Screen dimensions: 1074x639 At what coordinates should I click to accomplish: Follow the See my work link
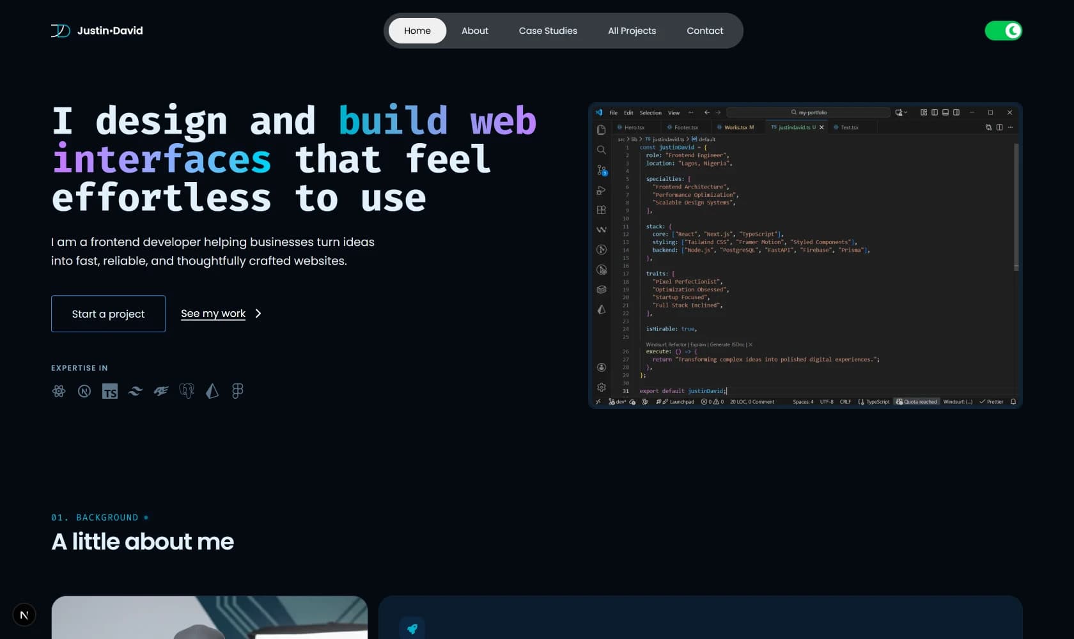click(x=214, y=314)
